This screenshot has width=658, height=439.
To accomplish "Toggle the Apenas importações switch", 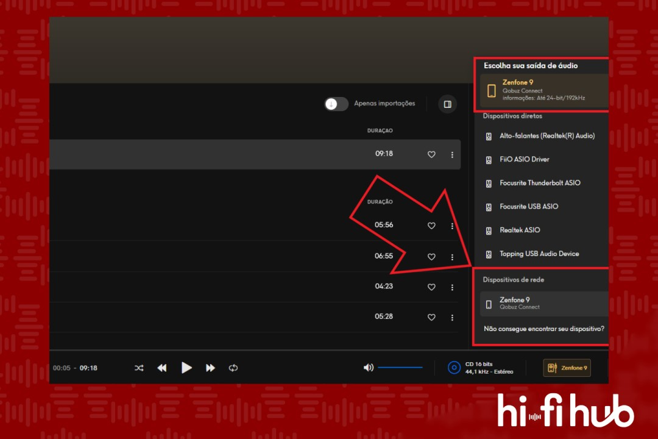I will (336, 104).
